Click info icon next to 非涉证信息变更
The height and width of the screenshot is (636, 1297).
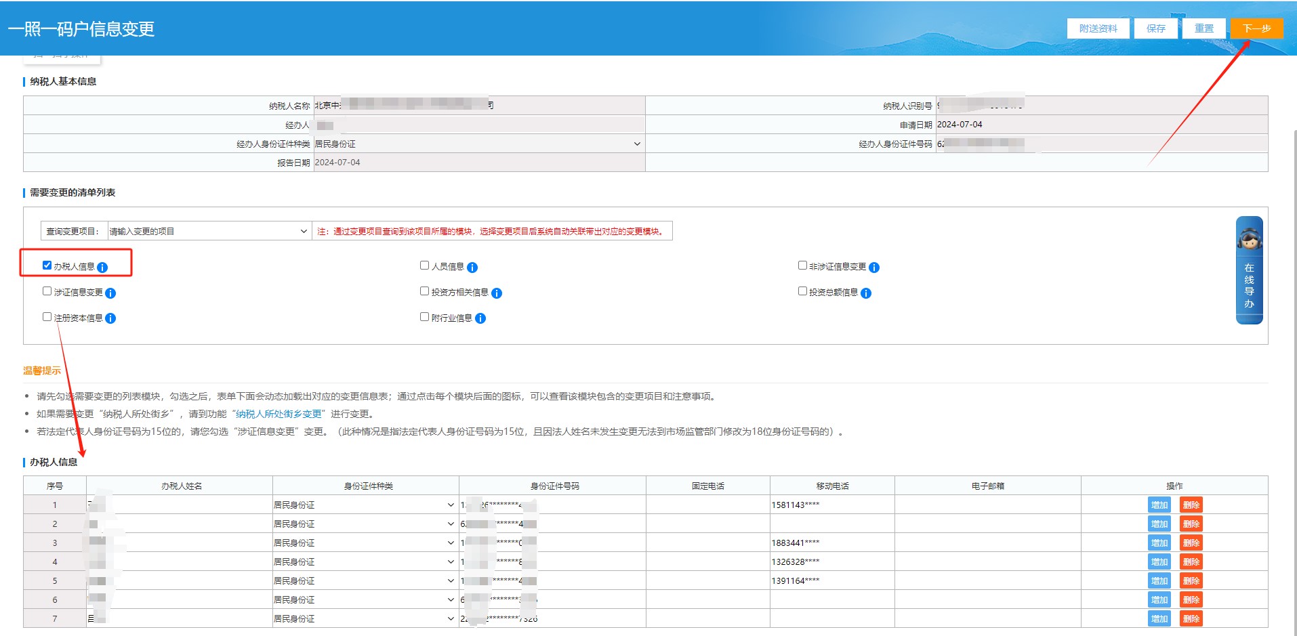874,268
